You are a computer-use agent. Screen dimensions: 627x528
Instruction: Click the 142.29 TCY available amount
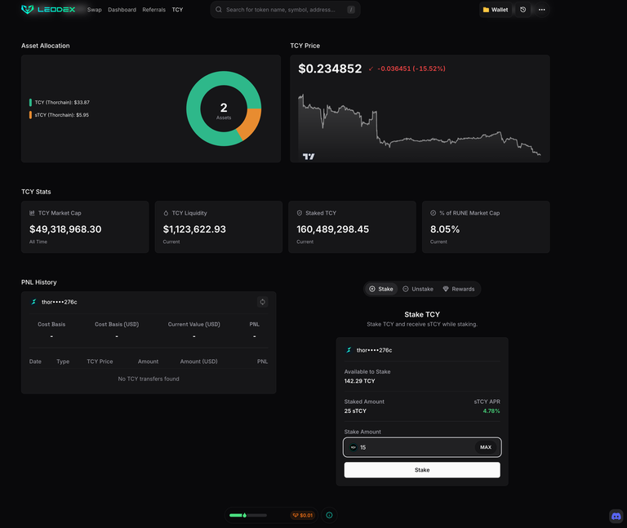coord(359,381)
